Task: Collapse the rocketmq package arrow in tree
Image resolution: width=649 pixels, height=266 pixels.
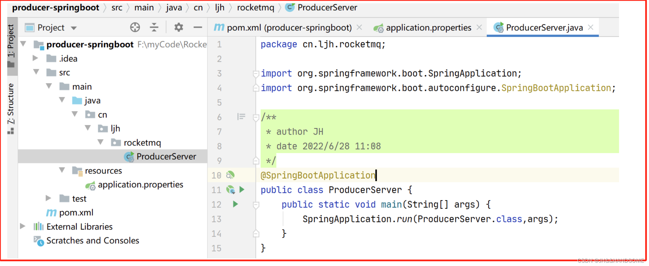Action: click(x=100, y=142)
